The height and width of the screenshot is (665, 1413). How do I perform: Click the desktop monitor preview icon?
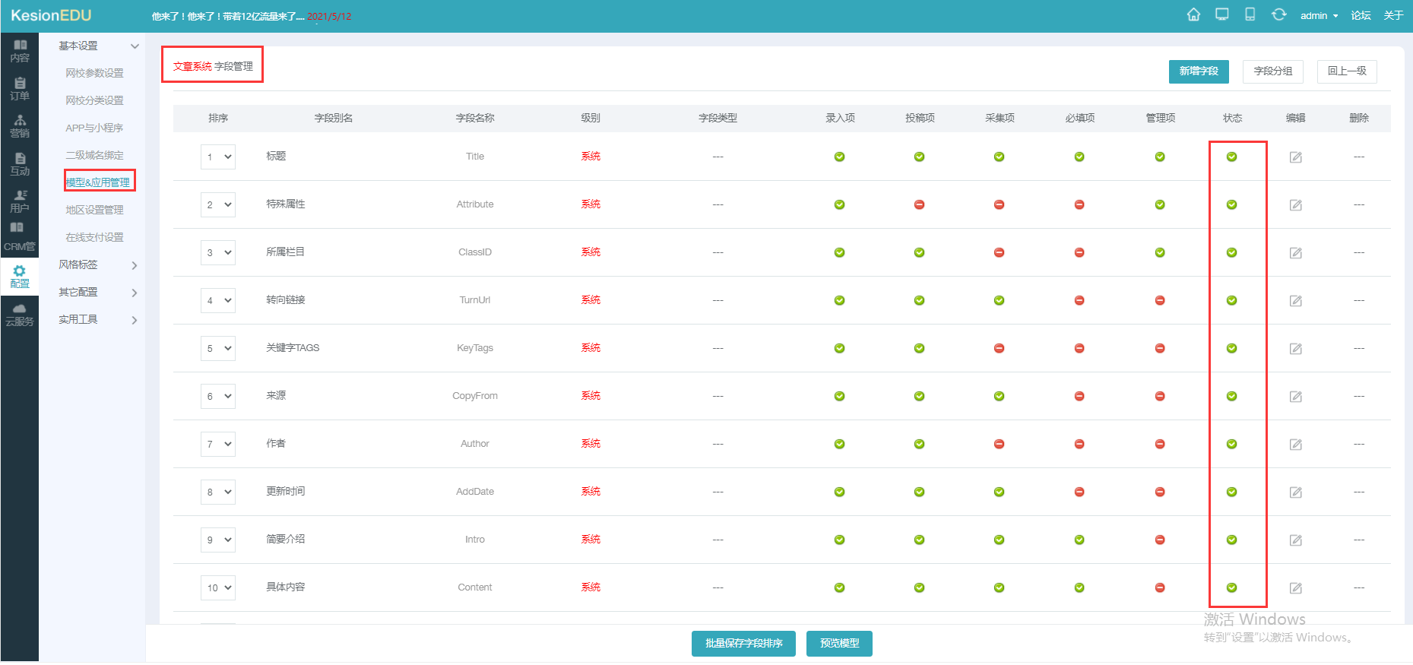[1222, 15]
